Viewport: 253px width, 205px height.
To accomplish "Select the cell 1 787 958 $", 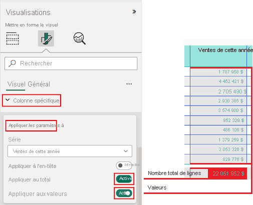I will pos(218,72).
